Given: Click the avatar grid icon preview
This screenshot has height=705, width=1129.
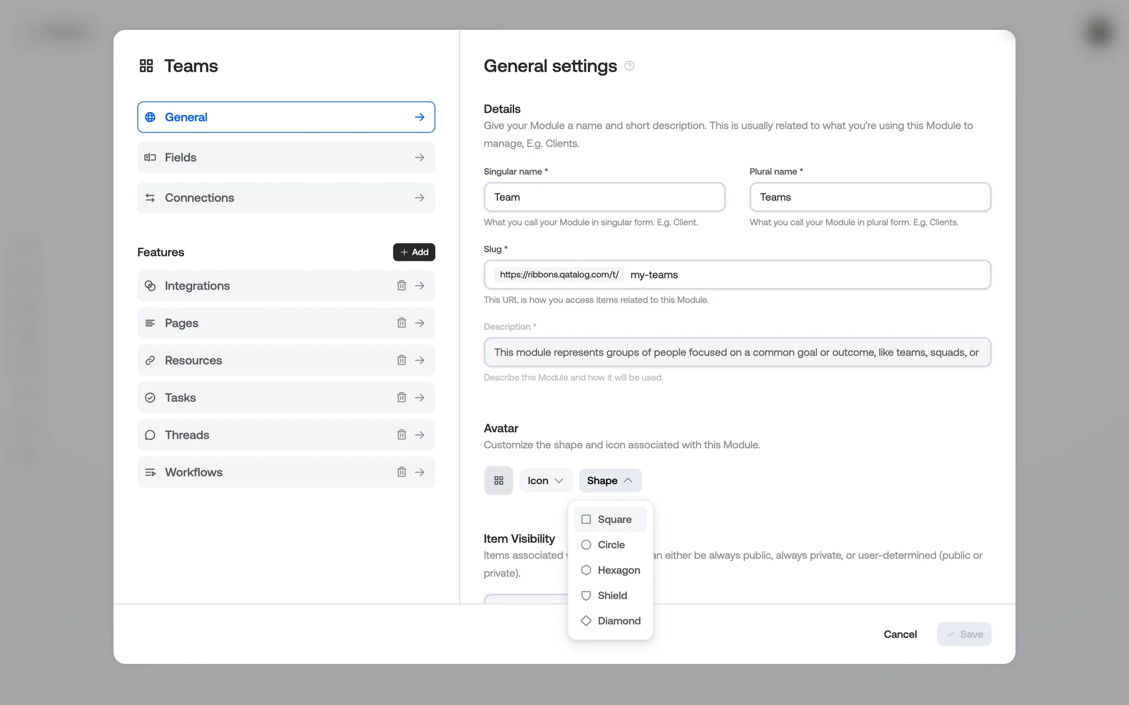Looking at the screenshot, I should (x=499, y=481).
